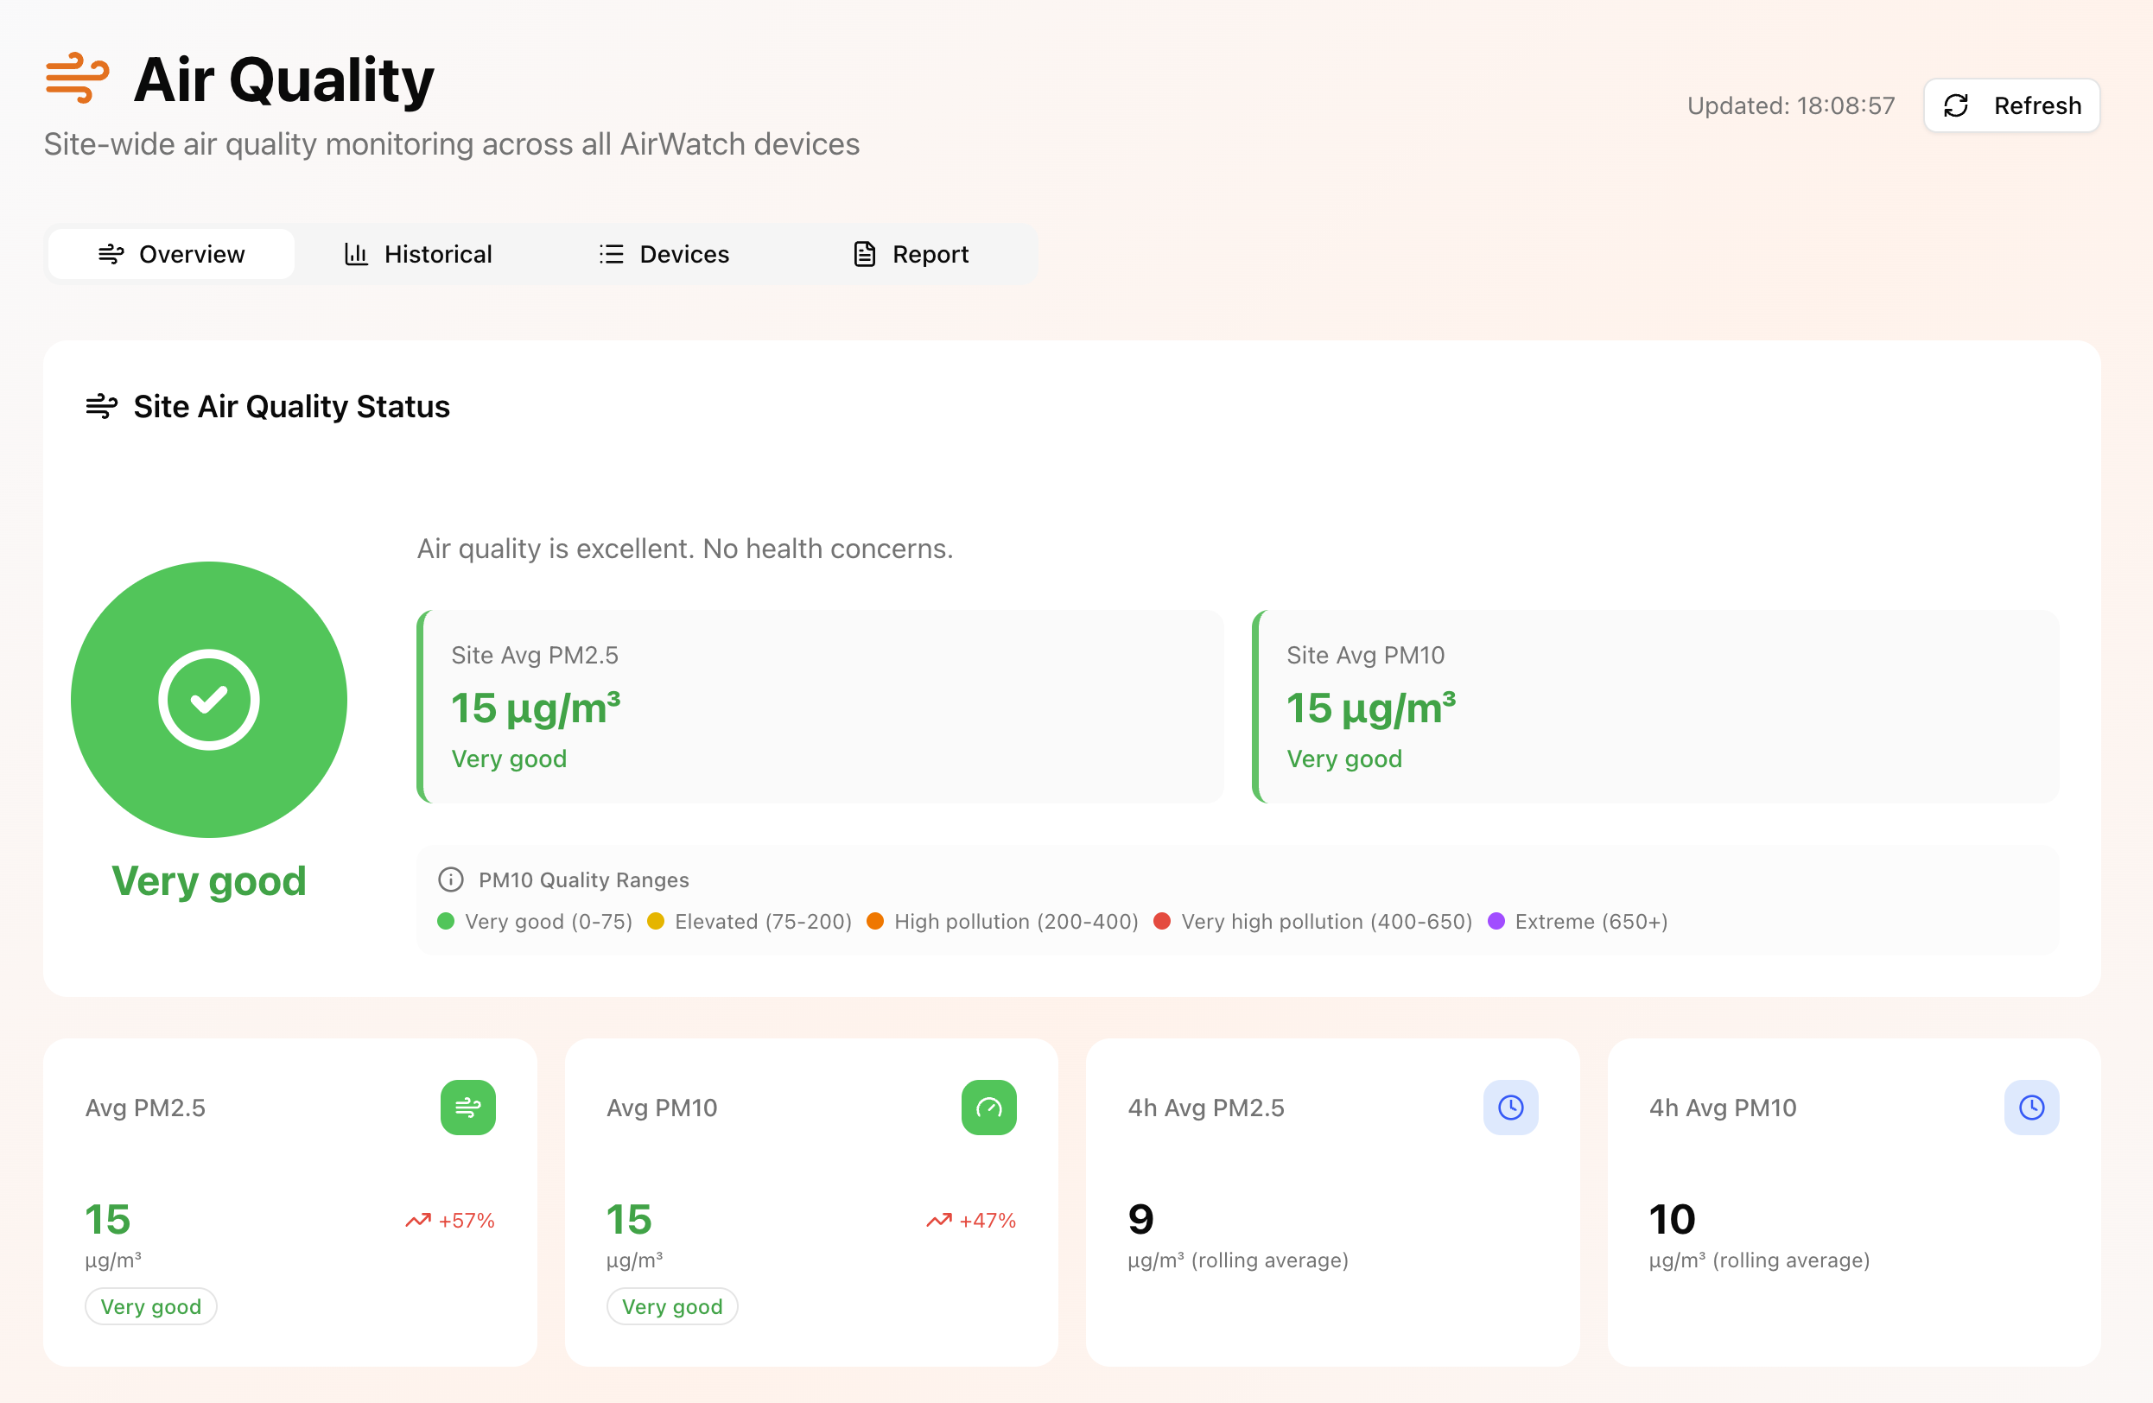Click the wind icon beside Site Air Quality Status
The width and height of the screenshot is (2153, 1403).
click(101, 407)
